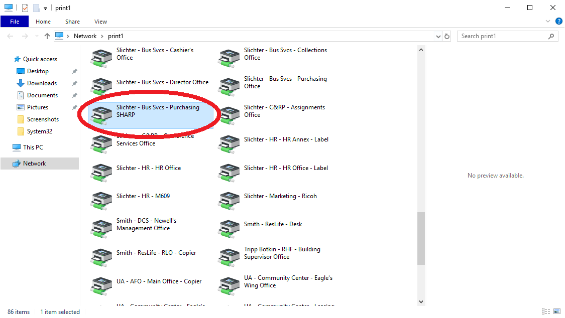This screenshot has width=565, height=318.
Task: Select the Slichter Bus Svcs Purchasing Office printer icon
Action: 229,87
